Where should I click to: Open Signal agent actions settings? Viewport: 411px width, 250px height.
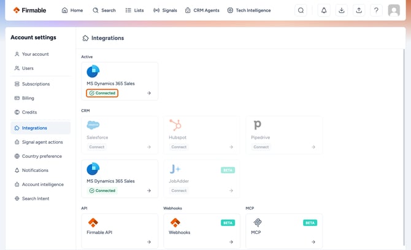point(40,142)
